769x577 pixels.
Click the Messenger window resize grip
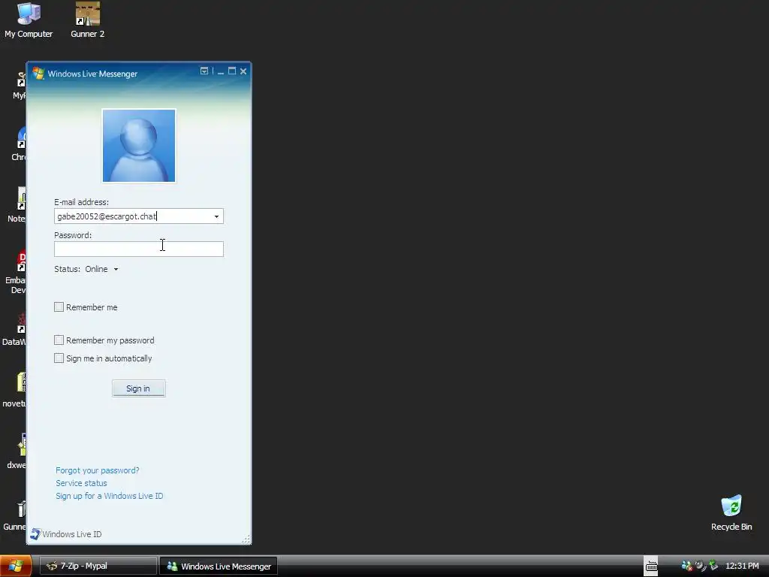coord(246,539)
